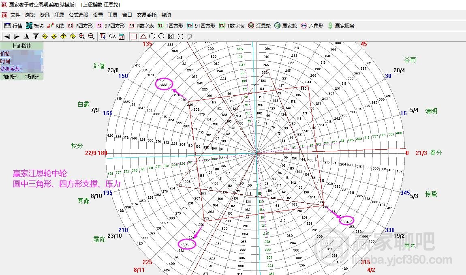
Task: Open the calendar date icon
Action: [122, 37]
